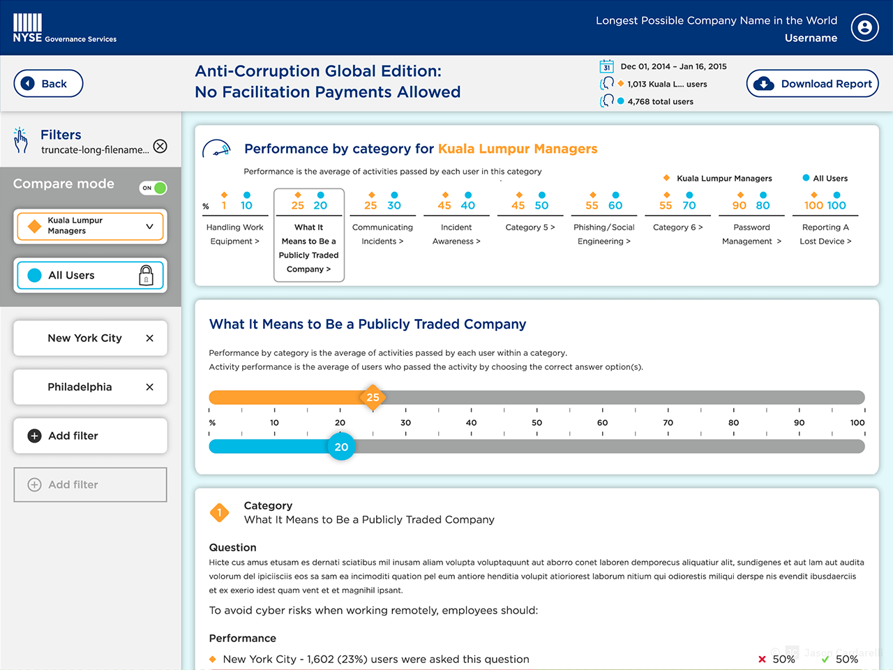Click the Download Report button

click(x=812, y=84)
